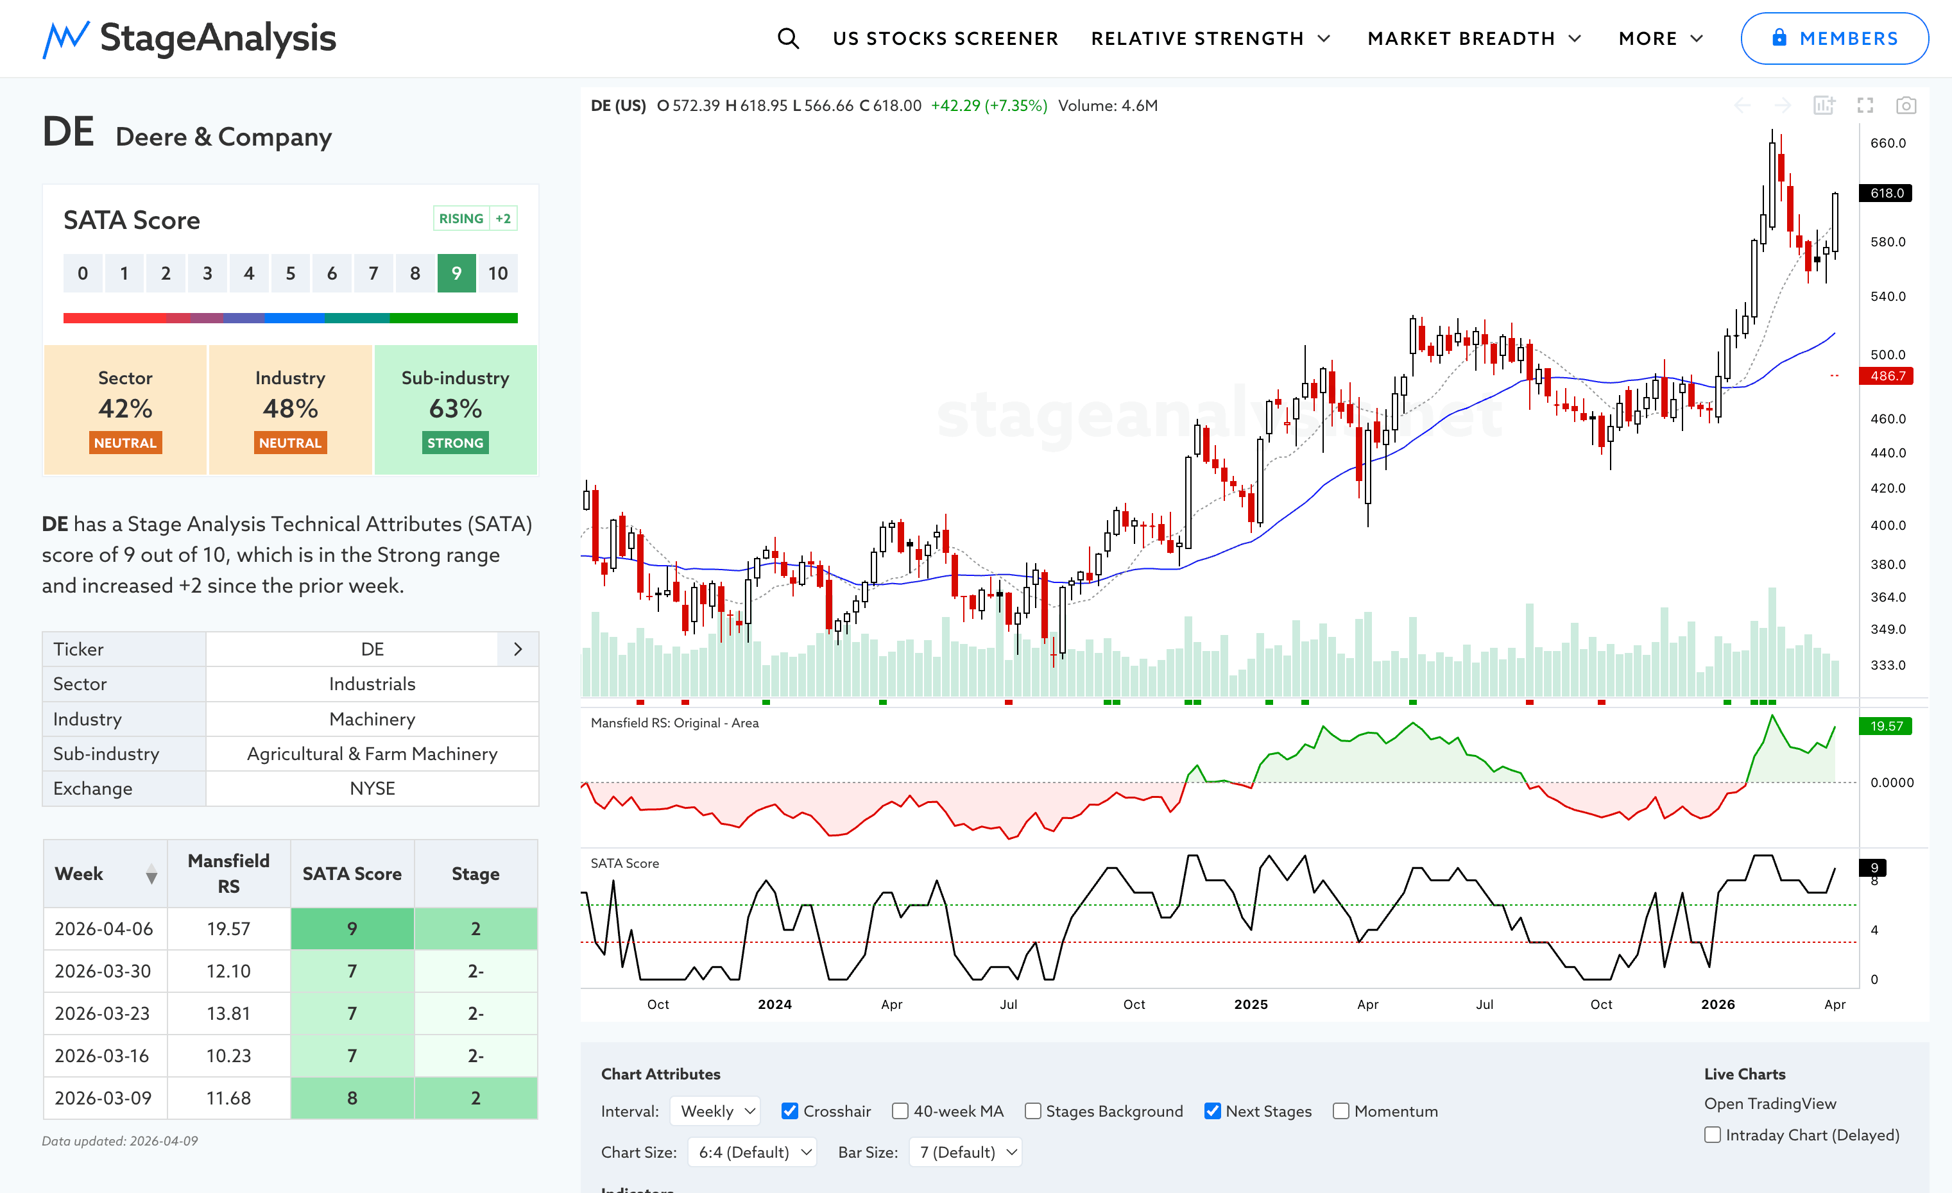Open the Relative Strength menu
Image resolution: width=1952 pixels, height=1193 pixels.
1210,38
